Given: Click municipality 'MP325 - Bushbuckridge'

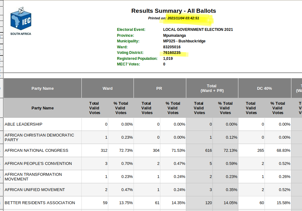Looking at the screenshot, I should click(x=184, y=41).
